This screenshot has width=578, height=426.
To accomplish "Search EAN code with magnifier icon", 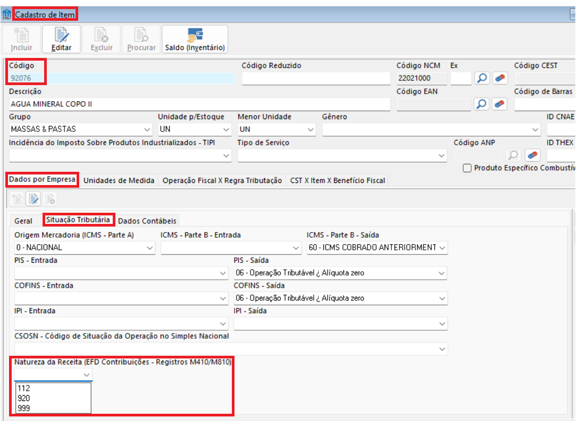I will (482, 104).
